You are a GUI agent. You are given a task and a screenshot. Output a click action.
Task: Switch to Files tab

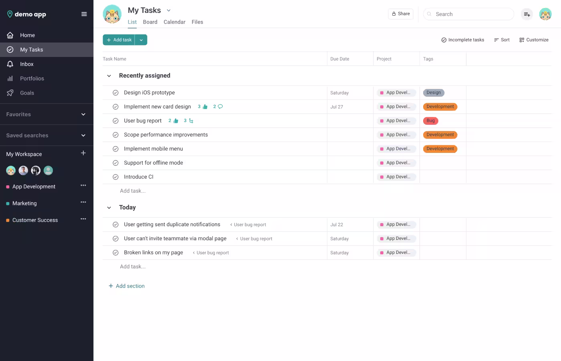pyautogui.click(x=197, y=22)
